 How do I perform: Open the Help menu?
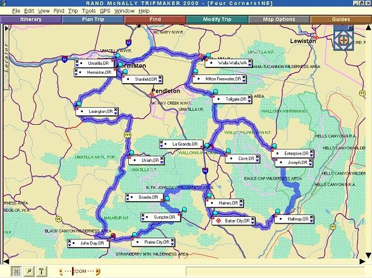pyautogui.click(x=144, y=11)
